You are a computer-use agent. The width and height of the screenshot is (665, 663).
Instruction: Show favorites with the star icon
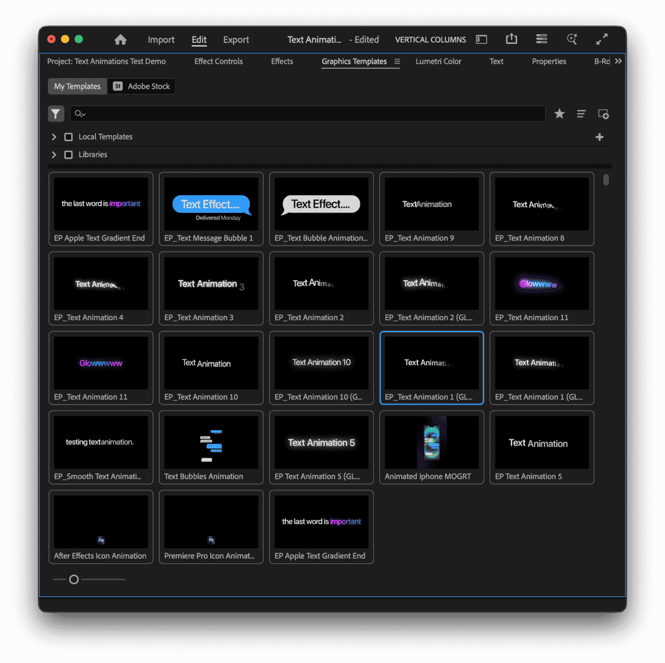559,114
